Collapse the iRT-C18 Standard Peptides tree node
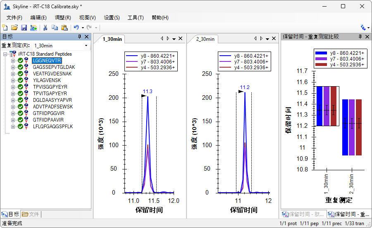 point(5,54)
